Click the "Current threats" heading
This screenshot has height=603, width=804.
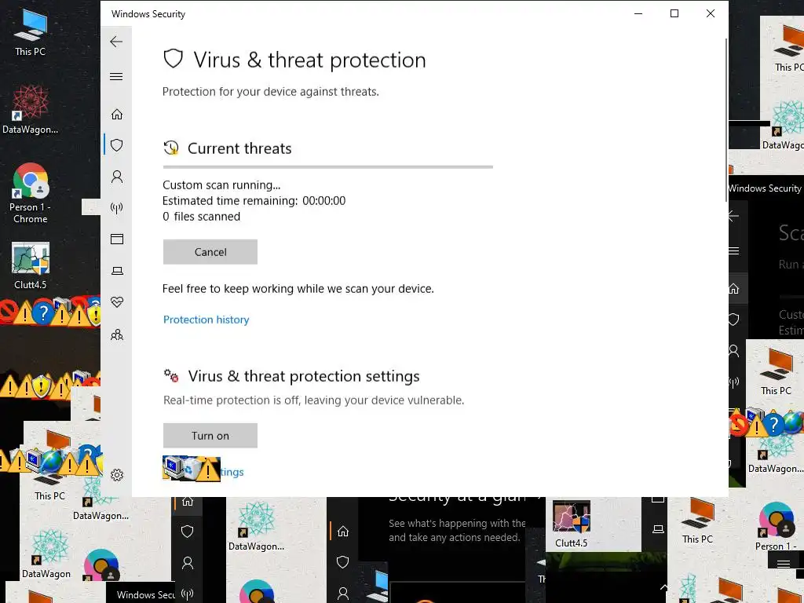point(239,148)
